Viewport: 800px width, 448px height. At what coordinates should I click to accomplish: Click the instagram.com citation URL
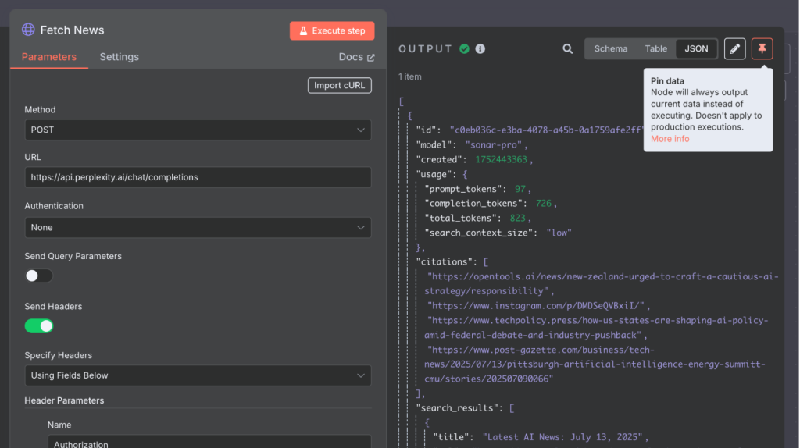coord(536,306)
